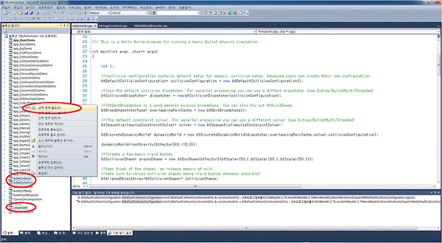This screenshot has height=243, width=442.
Task: Select the BulletWorldImporter project
Action: [x=26, y=195]
